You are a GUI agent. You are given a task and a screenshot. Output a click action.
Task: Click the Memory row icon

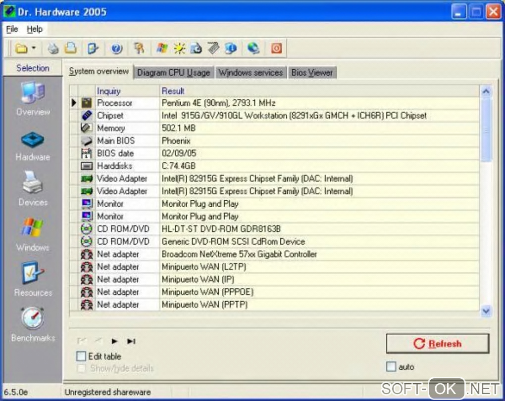pos(86,128)
